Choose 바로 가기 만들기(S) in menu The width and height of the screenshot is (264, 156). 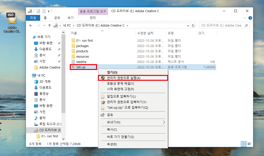tap(133, 137)
